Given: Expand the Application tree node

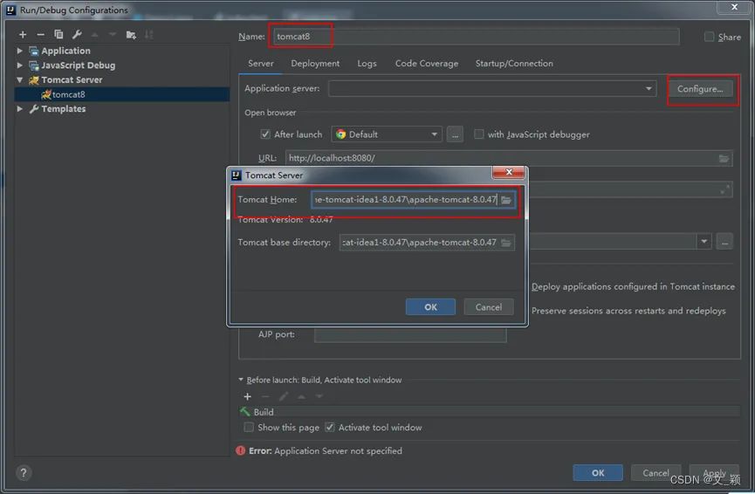Looking at the screenshot, I should coord(20,51).
